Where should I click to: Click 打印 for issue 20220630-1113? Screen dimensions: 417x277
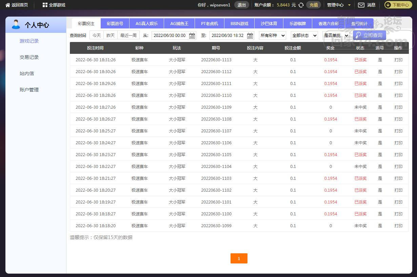tap(398, 60)
